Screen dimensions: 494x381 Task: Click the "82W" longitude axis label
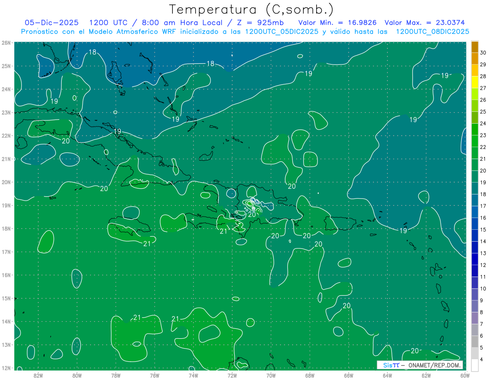pos(38,375)
